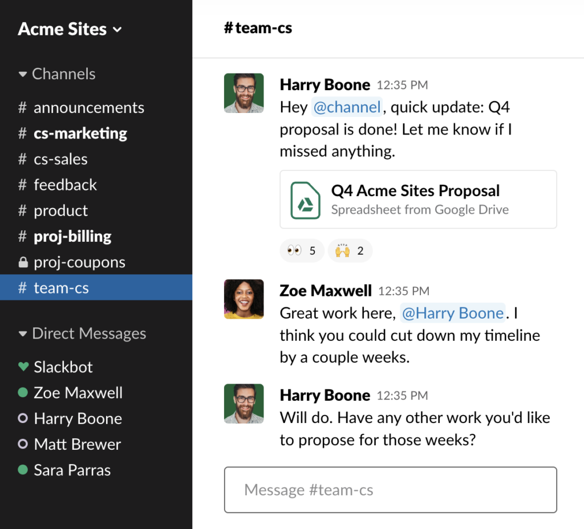
Task: Open the Slackbot direct message
Action: (x=96, y=367)
